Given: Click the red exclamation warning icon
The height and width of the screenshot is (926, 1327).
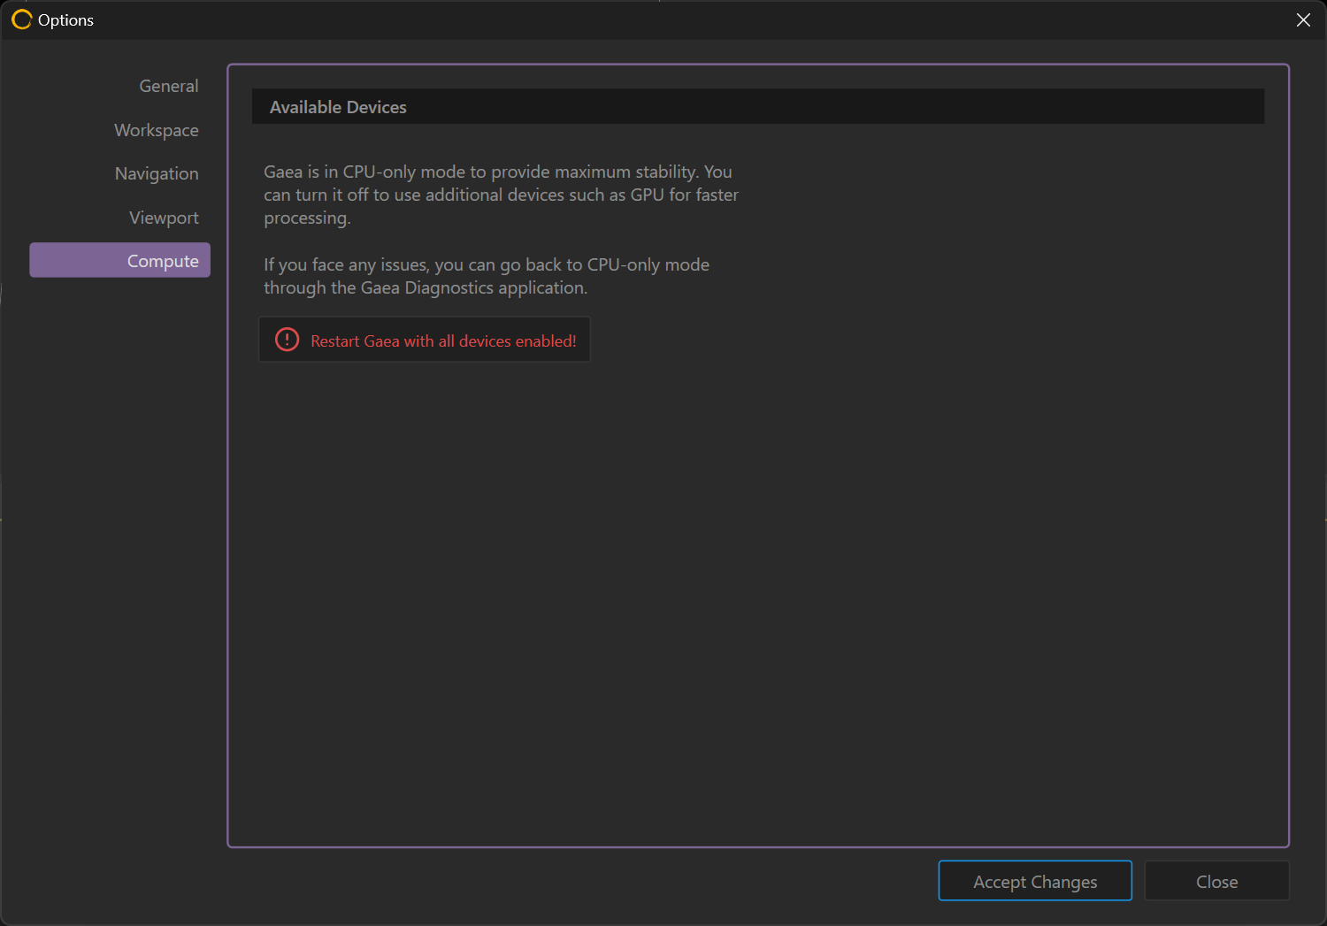Looking at the screenshot, I should point(288,340).
